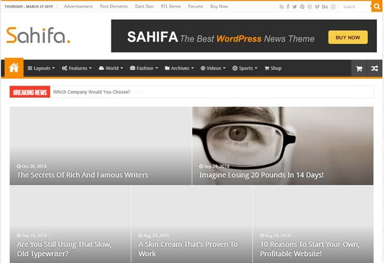Click the yellow BUY NOW button
This screenshot has height=263, width=384.
[348, 37]
